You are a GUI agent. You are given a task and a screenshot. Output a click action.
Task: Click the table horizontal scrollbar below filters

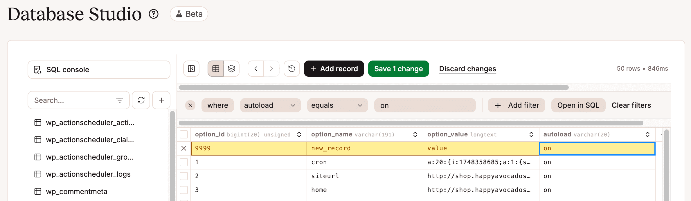point(411,123)
